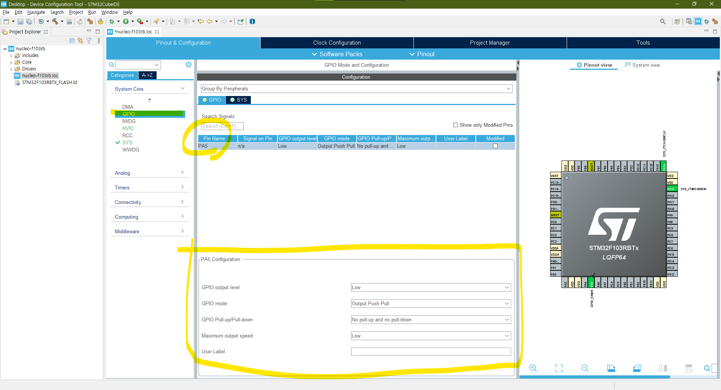
Task: Click the PA13 pin on chip
Action: click(x=672, y=189)
